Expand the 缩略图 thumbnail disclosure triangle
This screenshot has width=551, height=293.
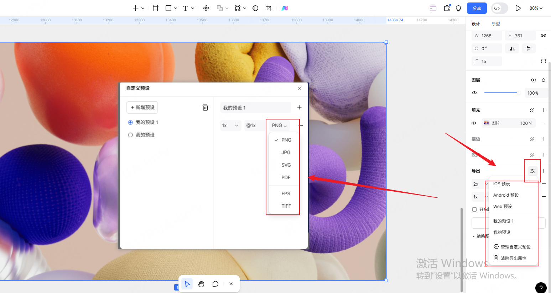coord(474,236)
